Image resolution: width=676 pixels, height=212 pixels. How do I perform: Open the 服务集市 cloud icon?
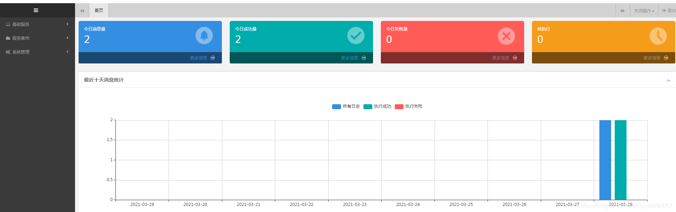(x=8, y=38)
